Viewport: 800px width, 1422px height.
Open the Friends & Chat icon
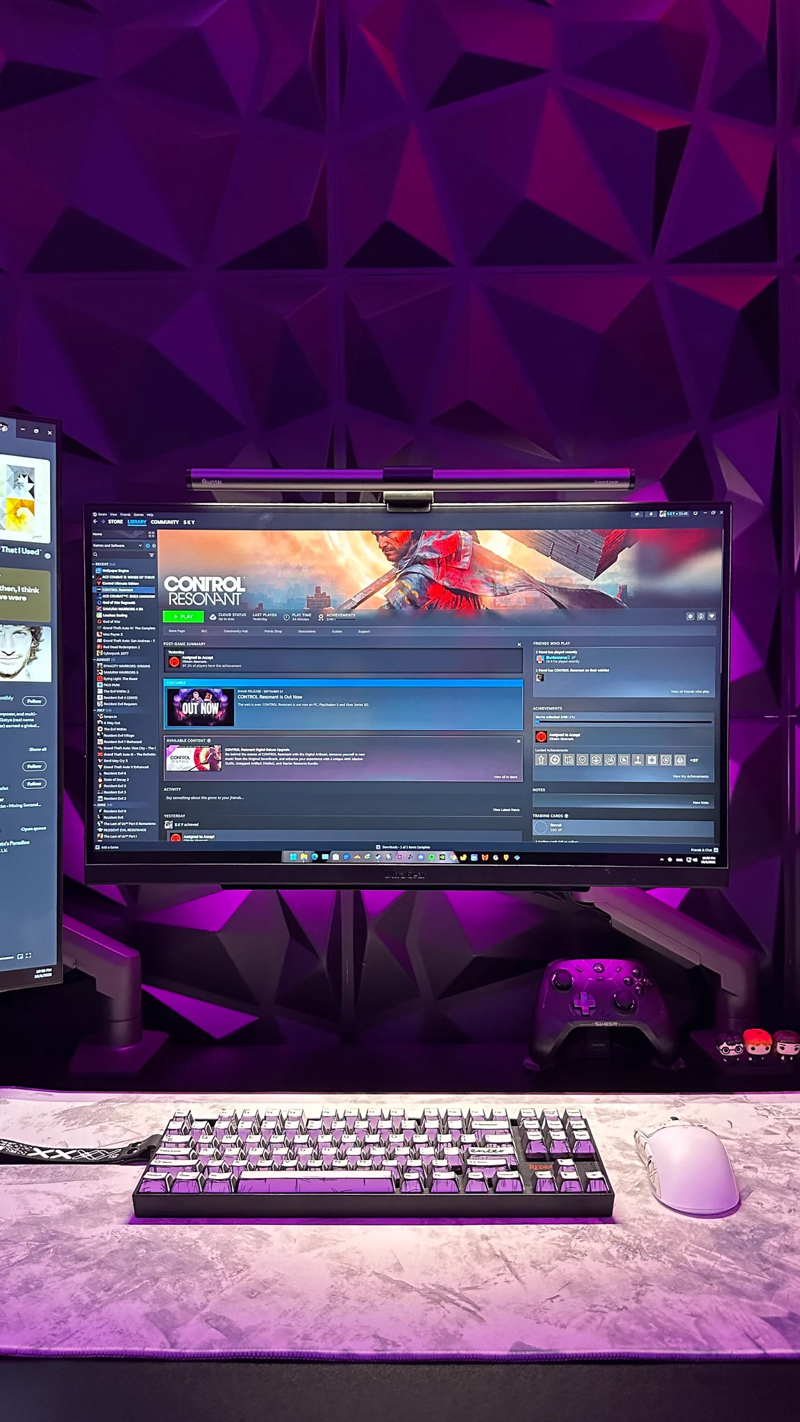tap(716, 850)
